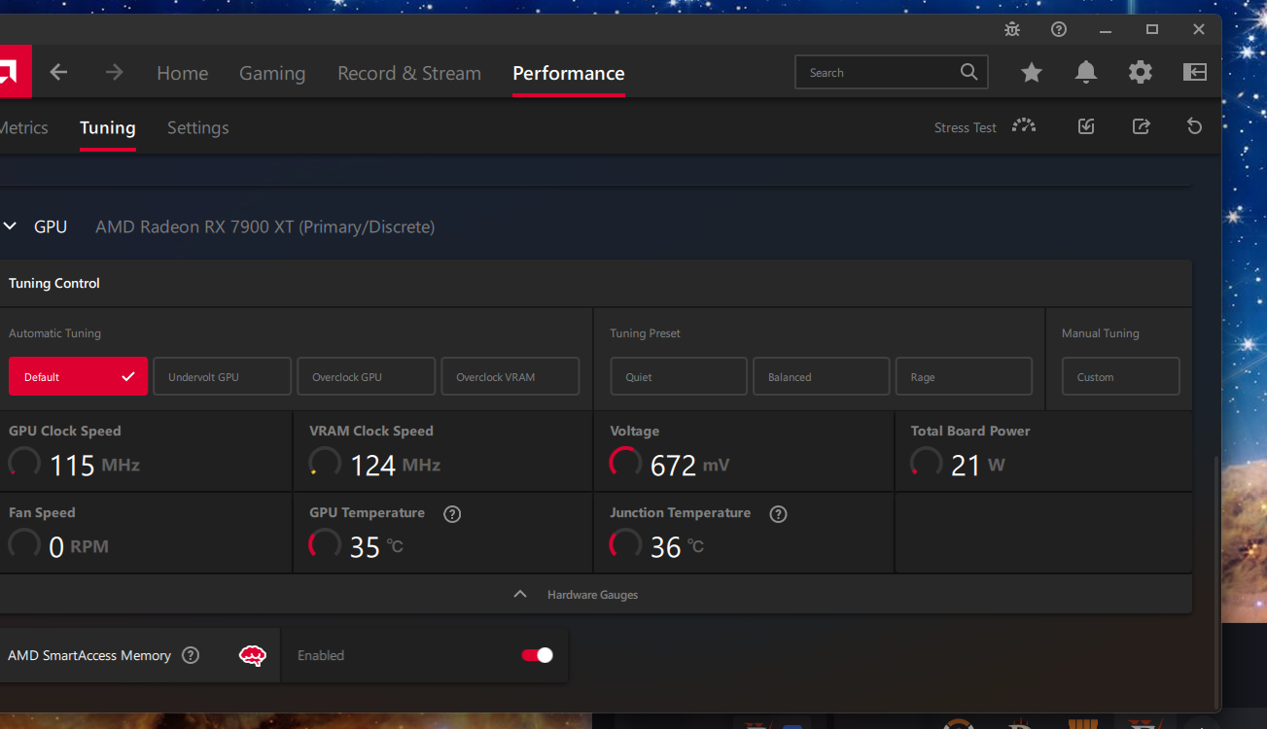Go back with the left arrow
Viewport: 1267px width, 729px height.
(x=59, y=73)
